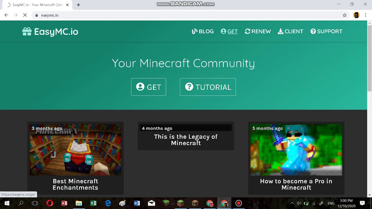This screenshot has width=372, height=209.
Task: Show hidden system tray icons
Action: [x=292, y=203]
